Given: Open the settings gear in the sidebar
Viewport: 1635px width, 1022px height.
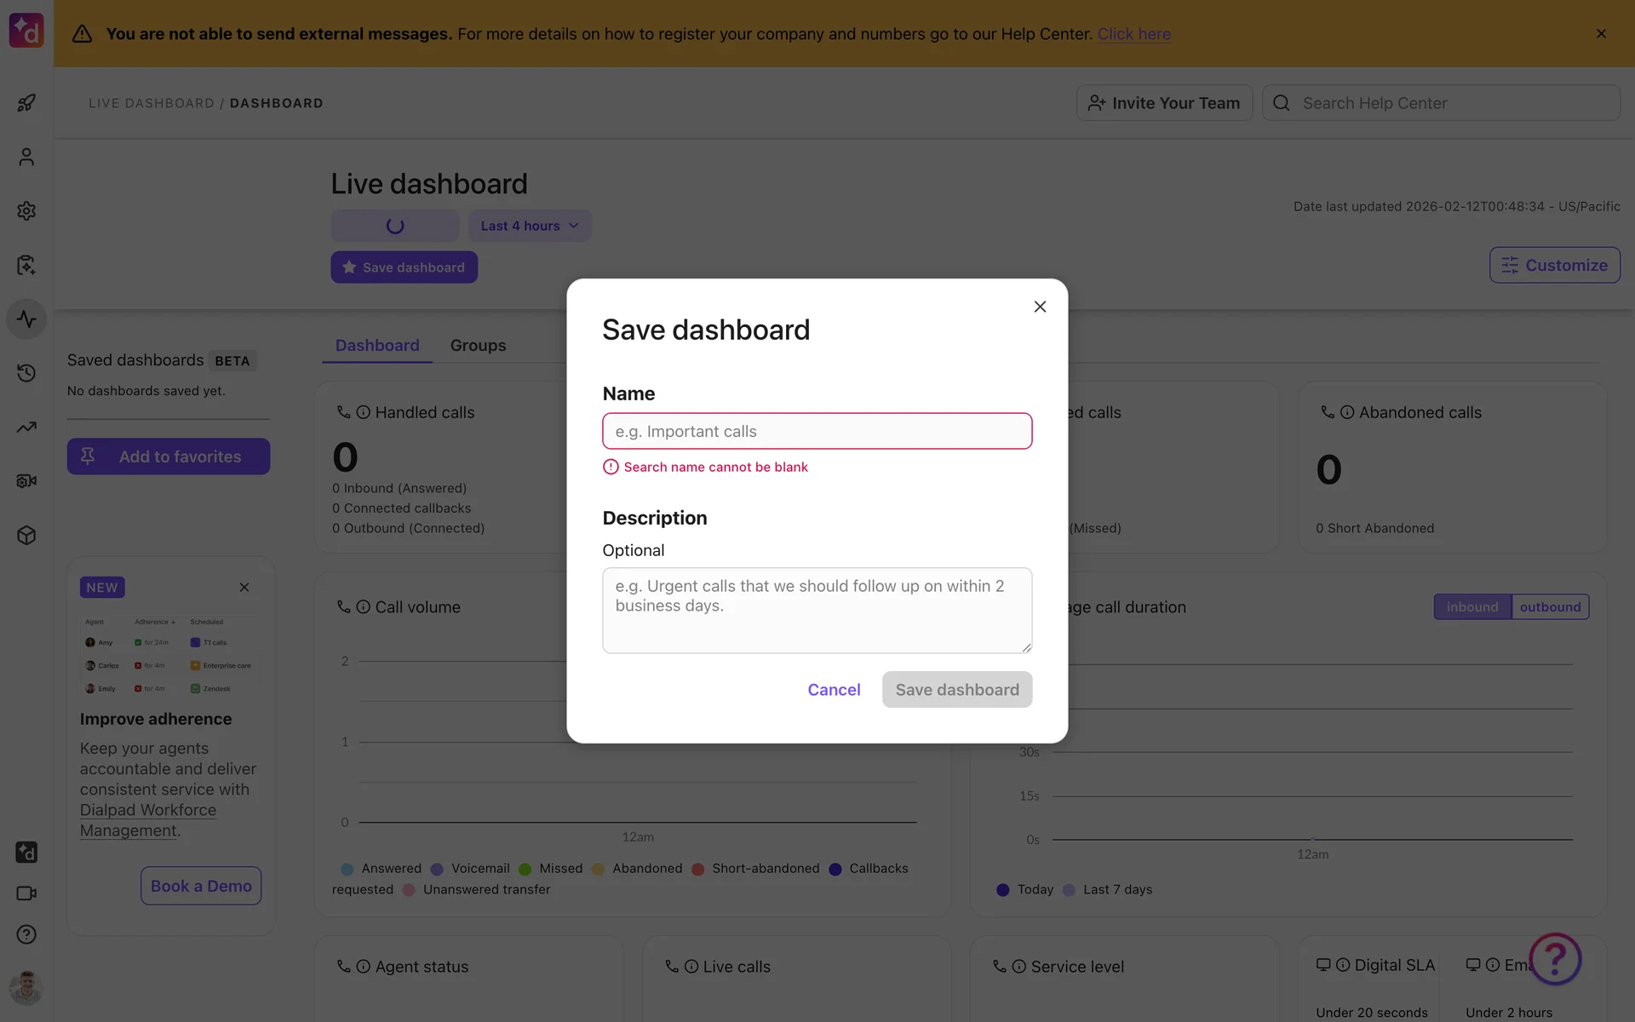Looking at the screenshot, I should pyautogui.click(x=26, y=210).
